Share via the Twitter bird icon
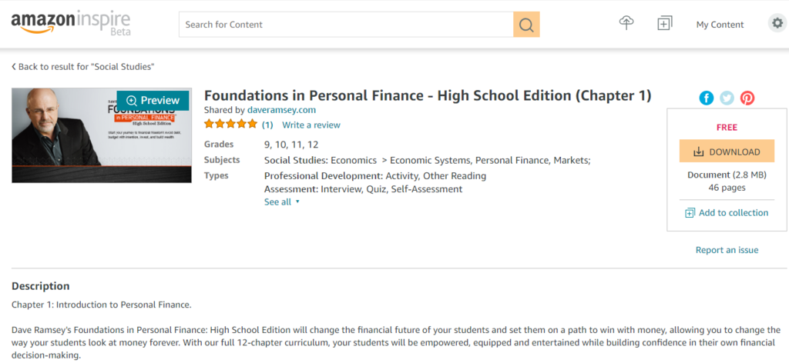This screenshot has height=363, width=789. (x=727, y=98)
